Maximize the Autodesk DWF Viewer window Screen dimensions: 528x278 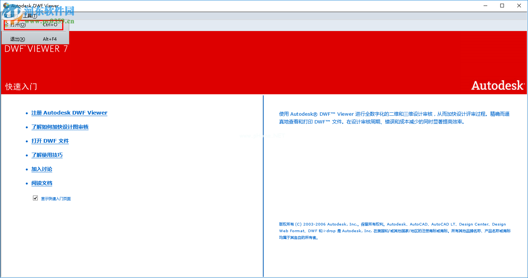click(502, 6)
